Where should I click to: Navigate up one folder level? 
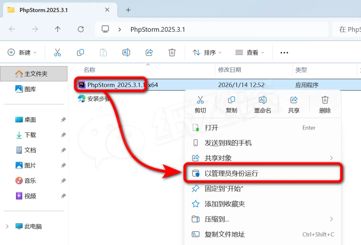tap(57, 29)
